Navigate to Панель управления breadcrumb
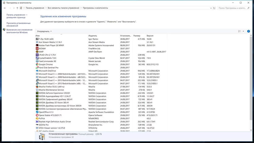254x143 pixels. pyautogui.click(x=35, y=8)
